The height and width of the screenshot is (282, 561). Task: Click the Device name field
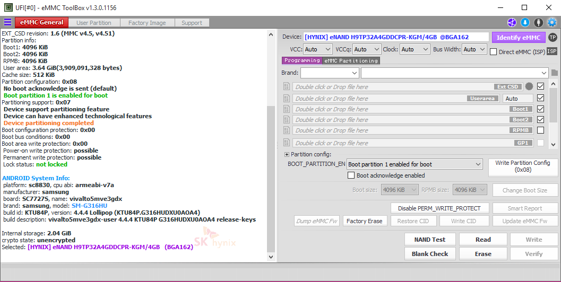tap(396, 37)
